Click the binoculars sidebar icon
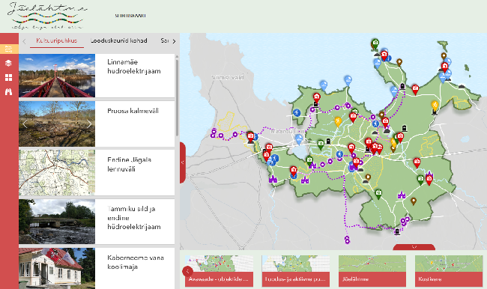Screen dimensions: 487x289 (x=9, y=91)
